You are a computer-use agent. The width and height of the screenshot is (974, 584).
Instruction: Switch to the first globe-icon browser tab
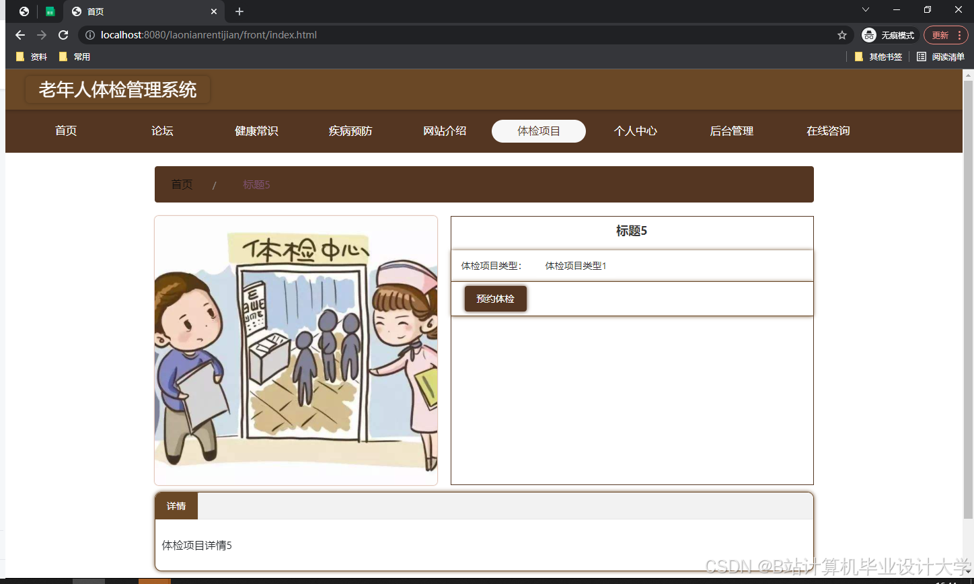[x=24, y=11]
